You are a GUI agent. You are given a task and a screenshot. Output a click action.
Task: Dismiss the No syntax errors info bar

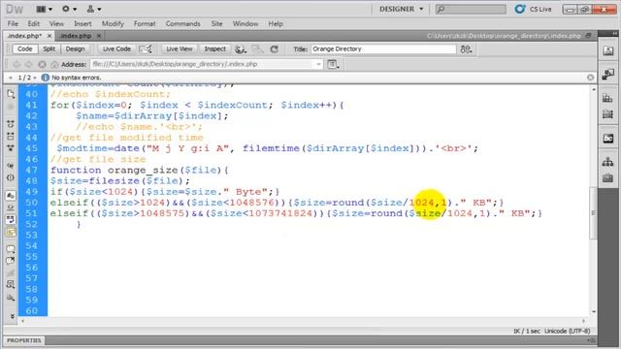[x=590, y=78]
